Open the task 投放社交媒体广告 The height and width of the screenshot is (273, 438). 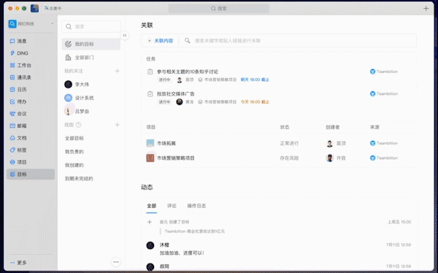click(x=176, y=94)
